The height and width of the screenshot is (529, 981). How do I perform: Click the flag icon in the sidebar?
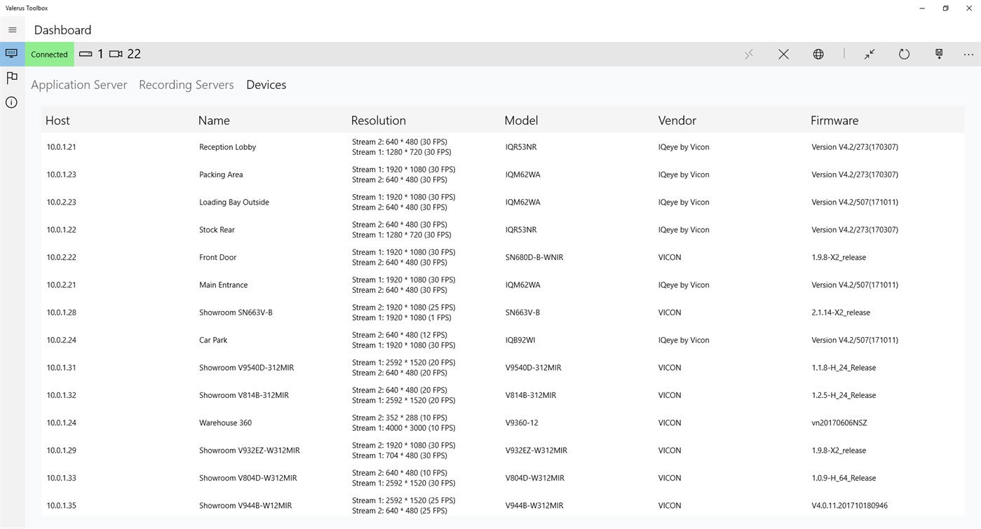[x=11, y=78]
